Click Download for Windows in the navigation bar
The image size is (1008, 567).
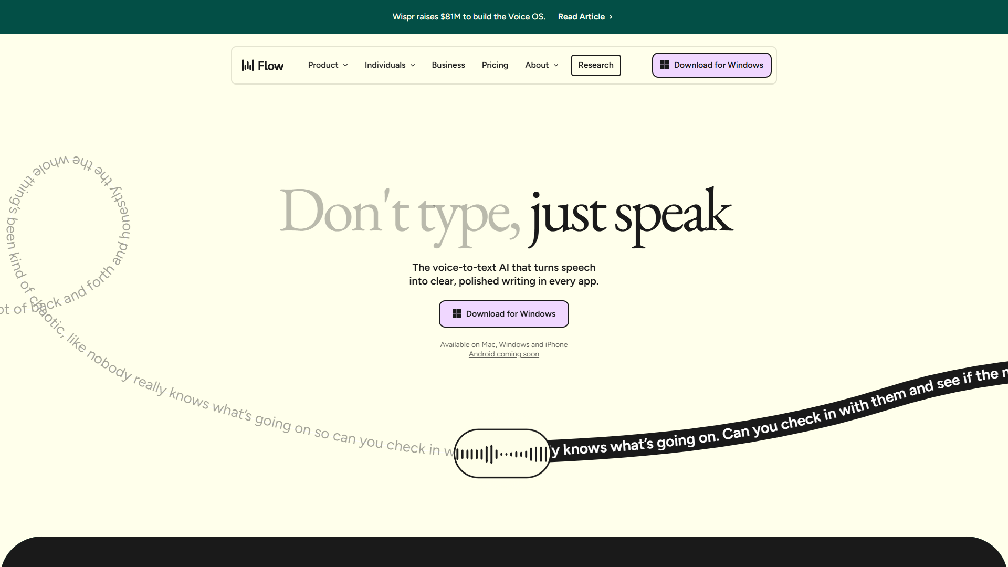711,65
